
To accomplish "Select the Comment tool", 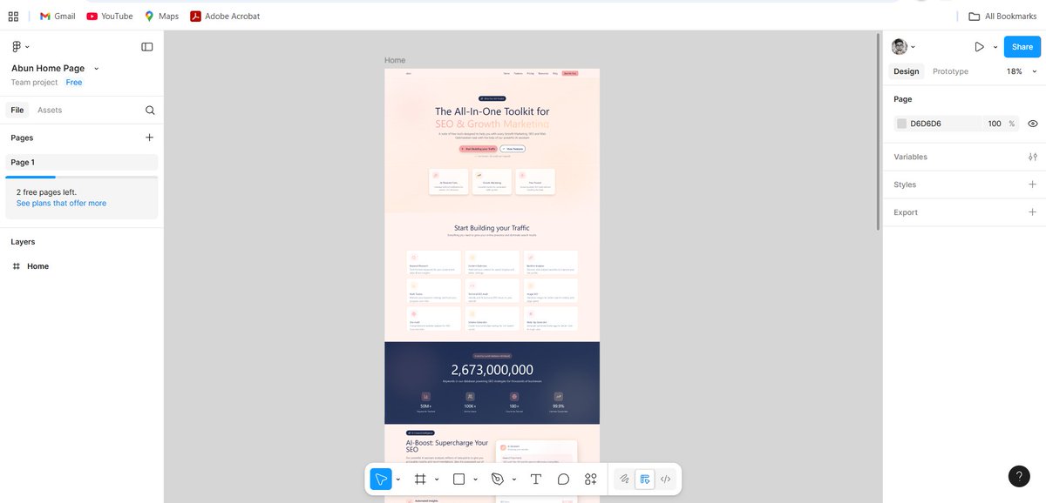I will click(563, 479).
